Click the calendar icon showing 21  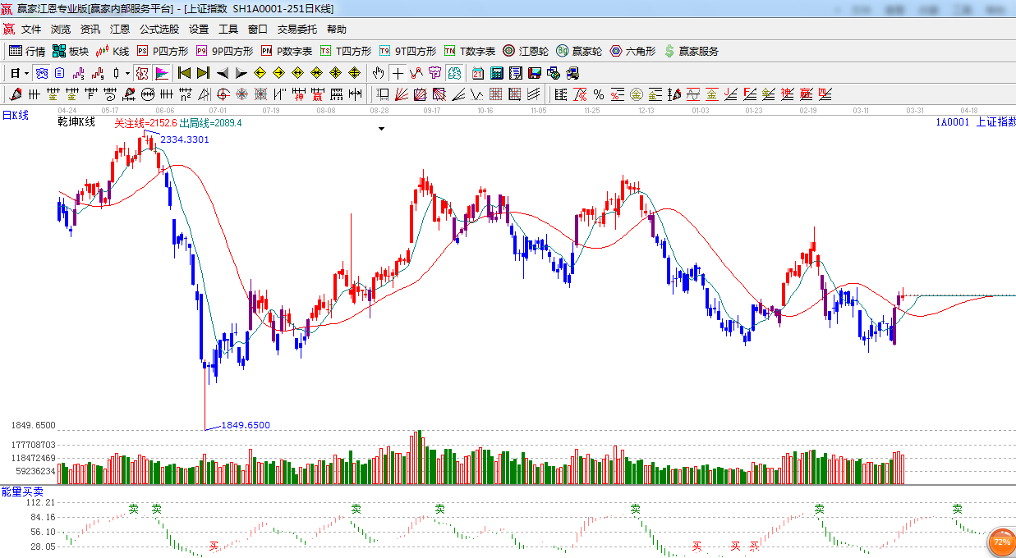pos(476,73)
